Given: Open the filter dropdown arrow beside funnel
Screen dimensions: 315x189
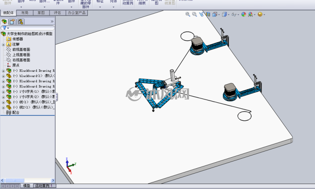Looking at the screenshot, I should (x=8, y=28).
